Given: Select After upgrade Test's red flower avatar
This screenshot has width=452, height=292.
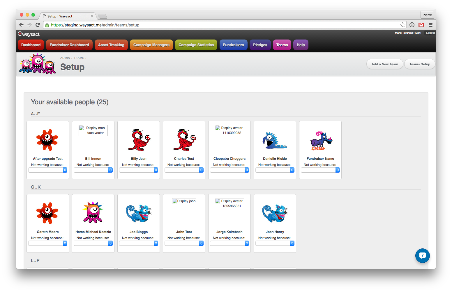Looking at the screenshot, I should tap(47, 140).
